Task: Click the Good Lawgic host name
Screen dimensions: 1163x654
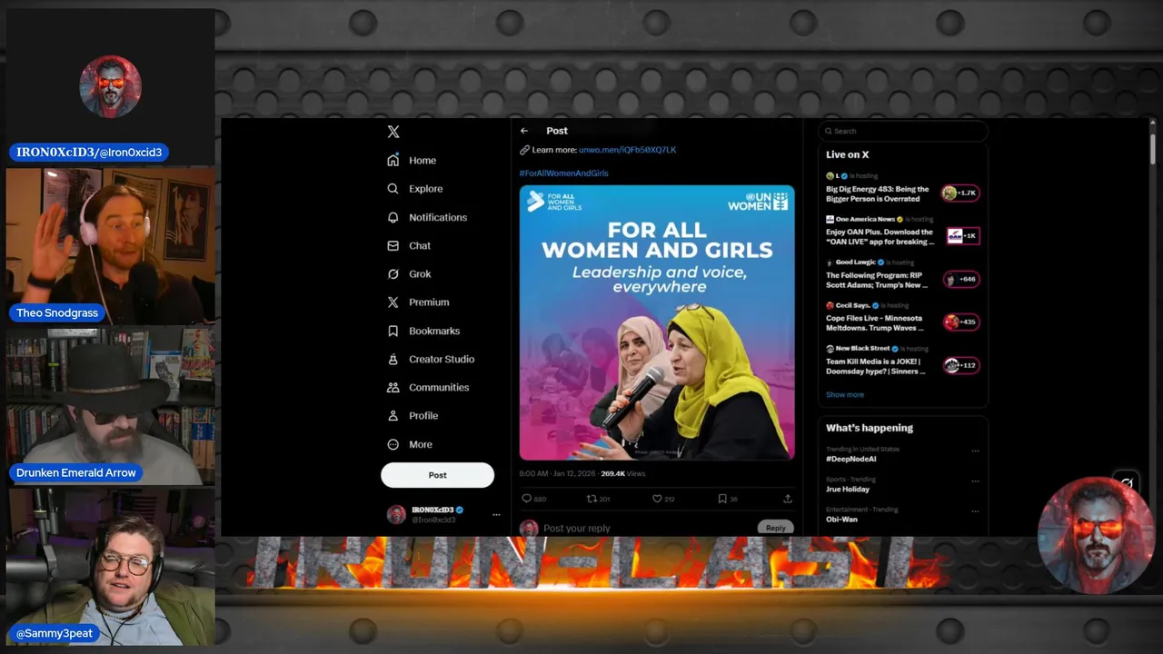Action: point(857,262)
